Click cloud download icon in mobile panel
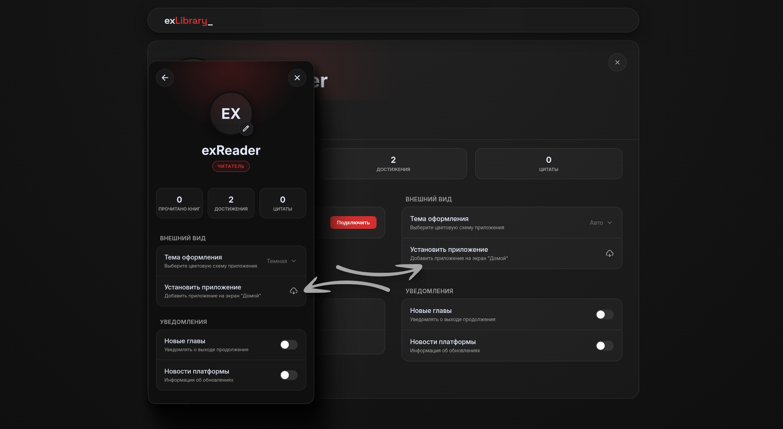Screen dimensions: 783x429 (x=293, y=291)
